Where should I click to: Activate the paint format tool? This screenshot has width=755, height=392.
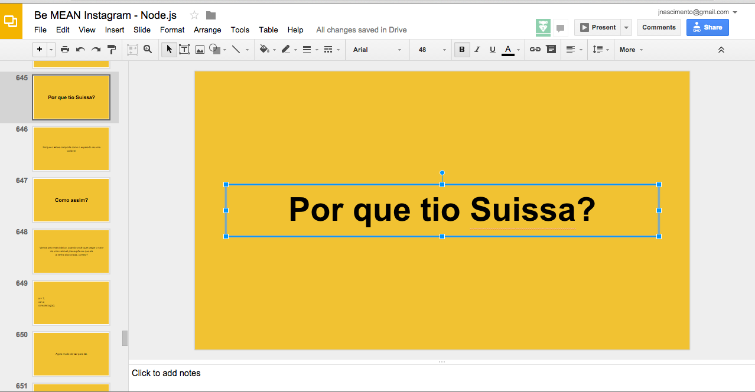[x=112, y=50]
